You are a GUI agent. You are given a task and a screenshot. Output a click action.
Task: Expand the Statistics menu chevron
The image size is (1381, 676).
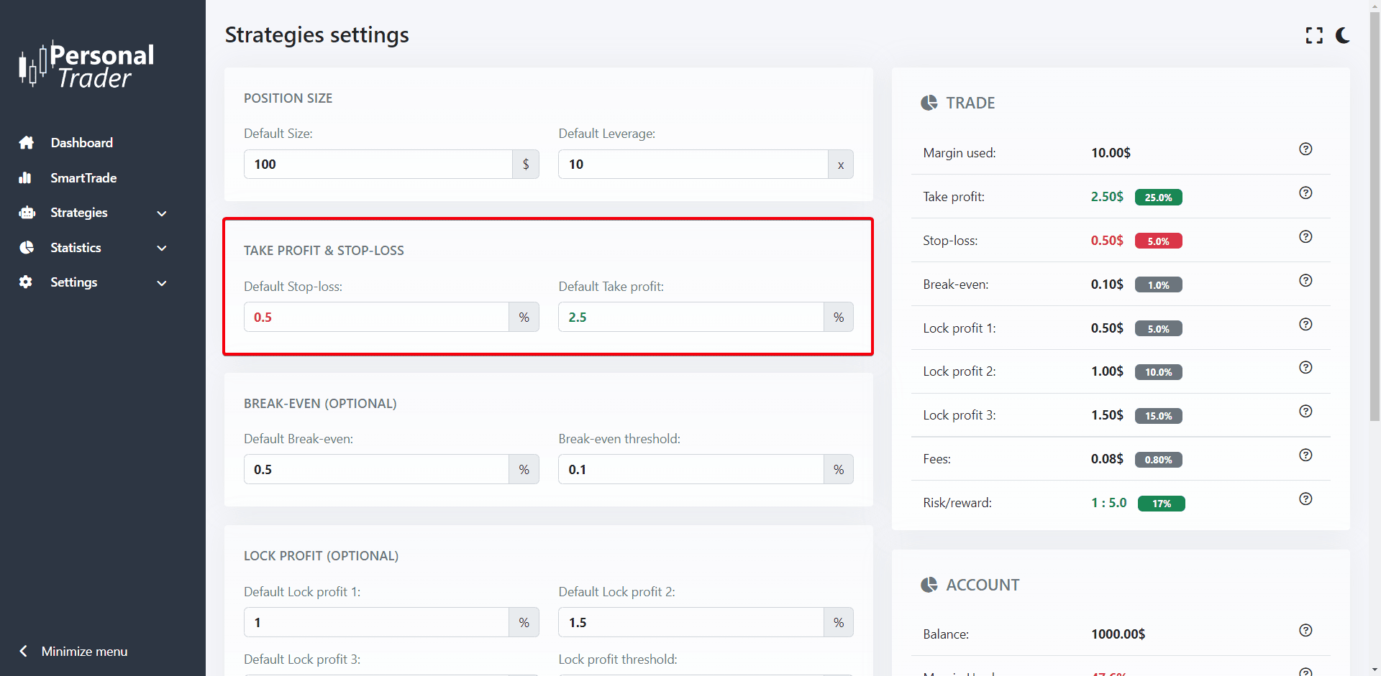coord(162,249)
